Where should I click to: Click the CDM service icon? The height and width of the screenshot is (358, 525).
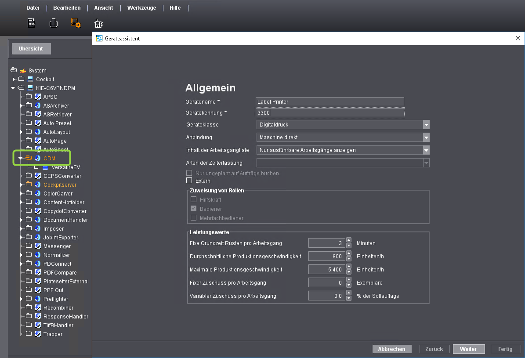pyautogui.click(x=38, y=158)
